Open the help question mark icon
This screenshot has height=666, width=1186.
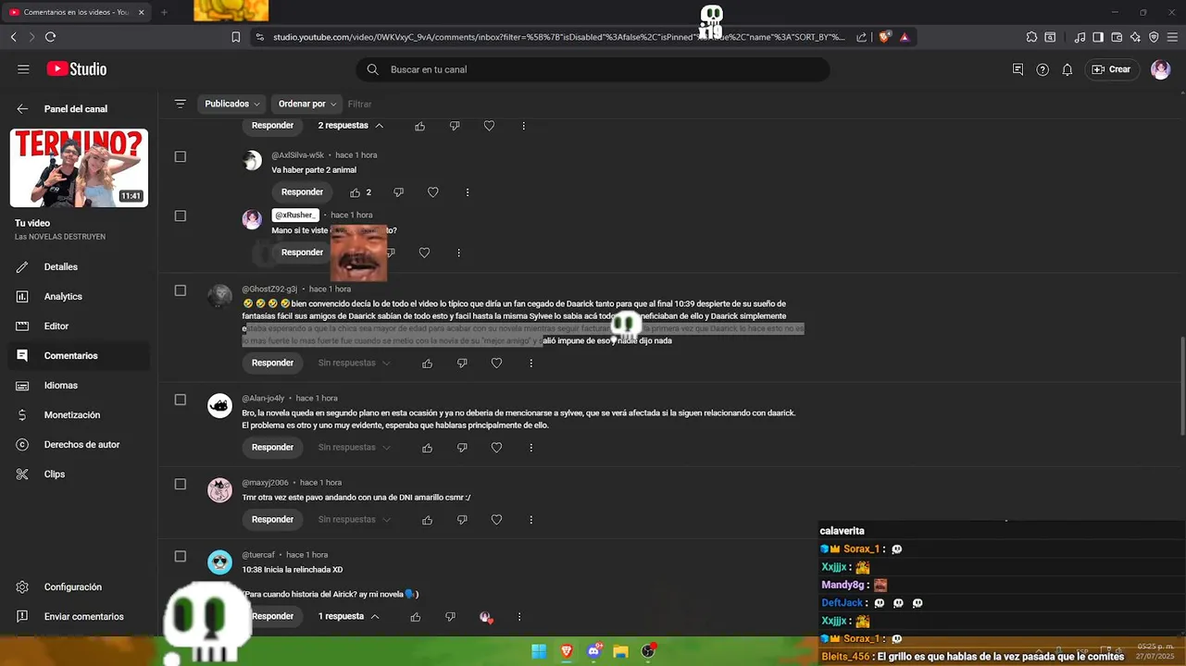[x=1042, y=69]
